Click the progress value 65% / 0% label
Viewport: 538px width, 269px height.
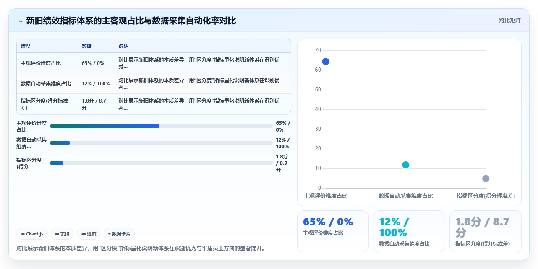[283, 127]
